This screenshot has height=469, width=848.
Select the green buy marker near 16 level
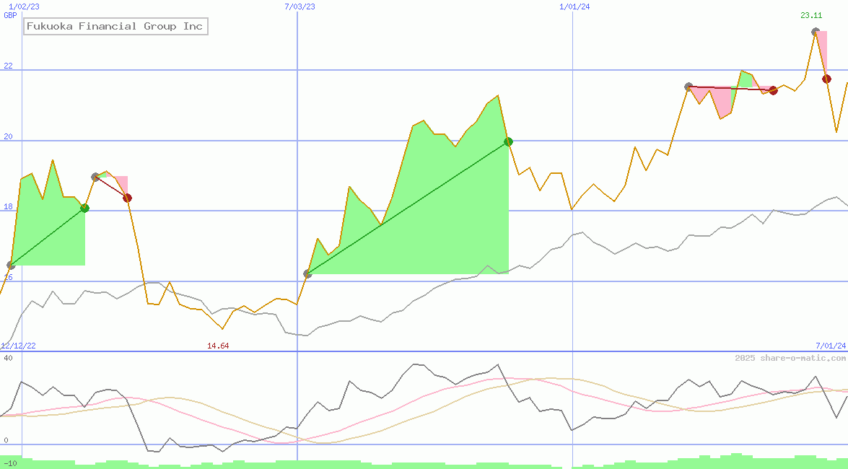click(10, 265)
